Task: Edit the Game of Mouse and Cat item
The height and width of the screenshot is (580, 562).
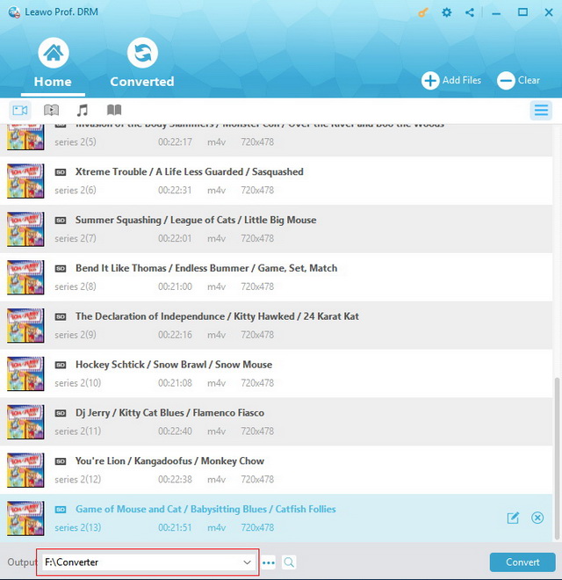Action: 513,518
